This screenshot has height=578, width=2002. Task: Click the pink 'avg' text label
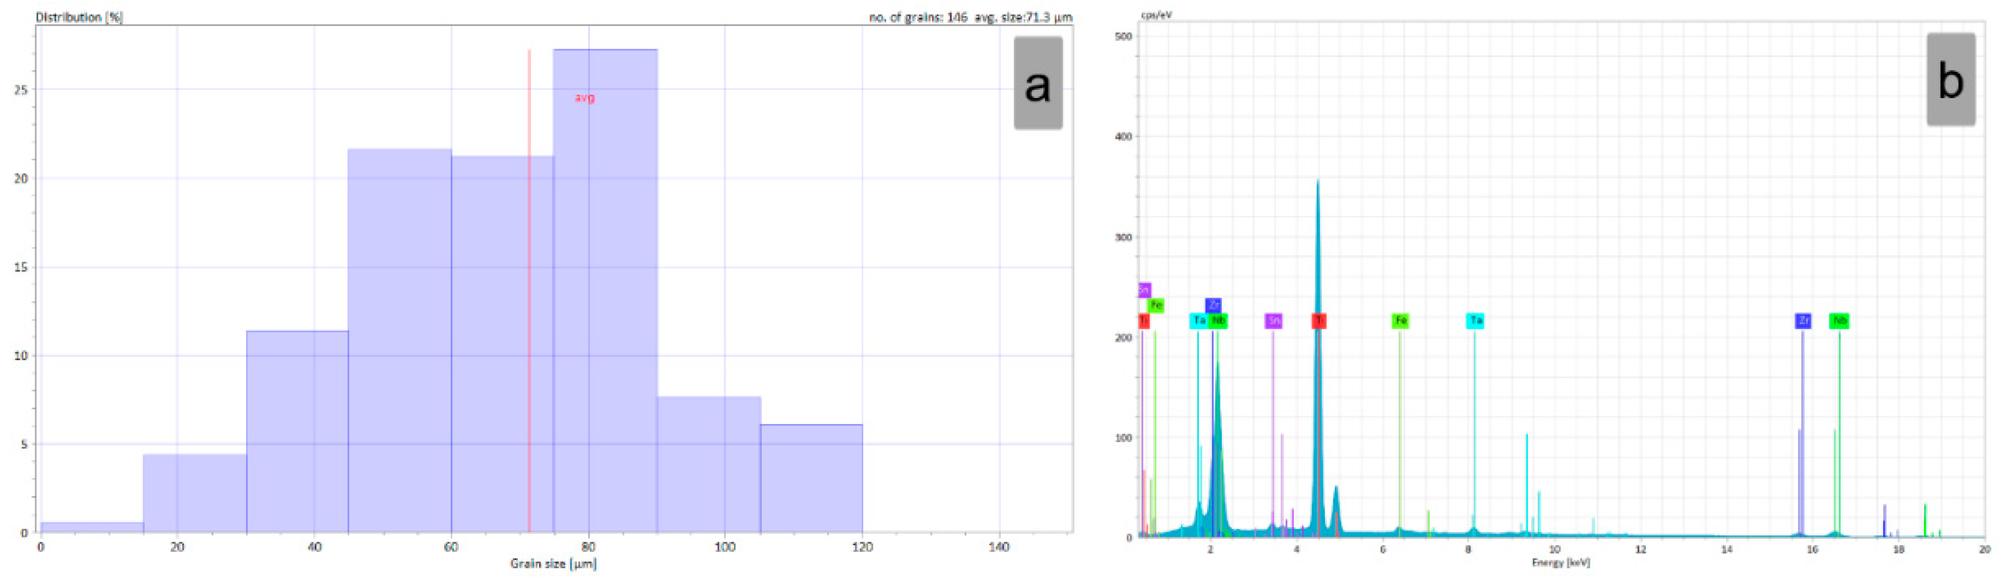[585, 98]
